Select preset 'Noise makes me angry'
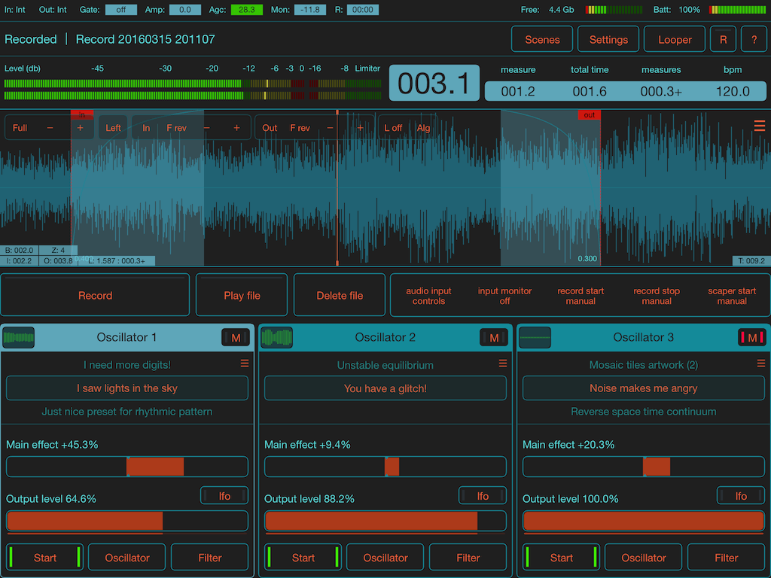Screen dimensions: 771x578 (643, 388)
